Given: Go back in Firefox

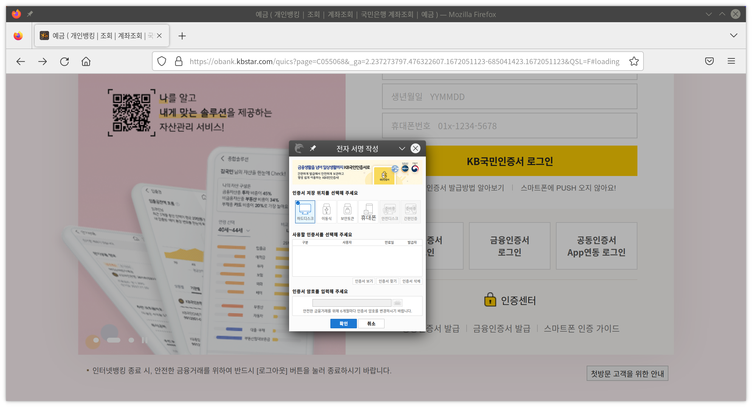Looking at the screenshot, I should click(x=21, y=61).
